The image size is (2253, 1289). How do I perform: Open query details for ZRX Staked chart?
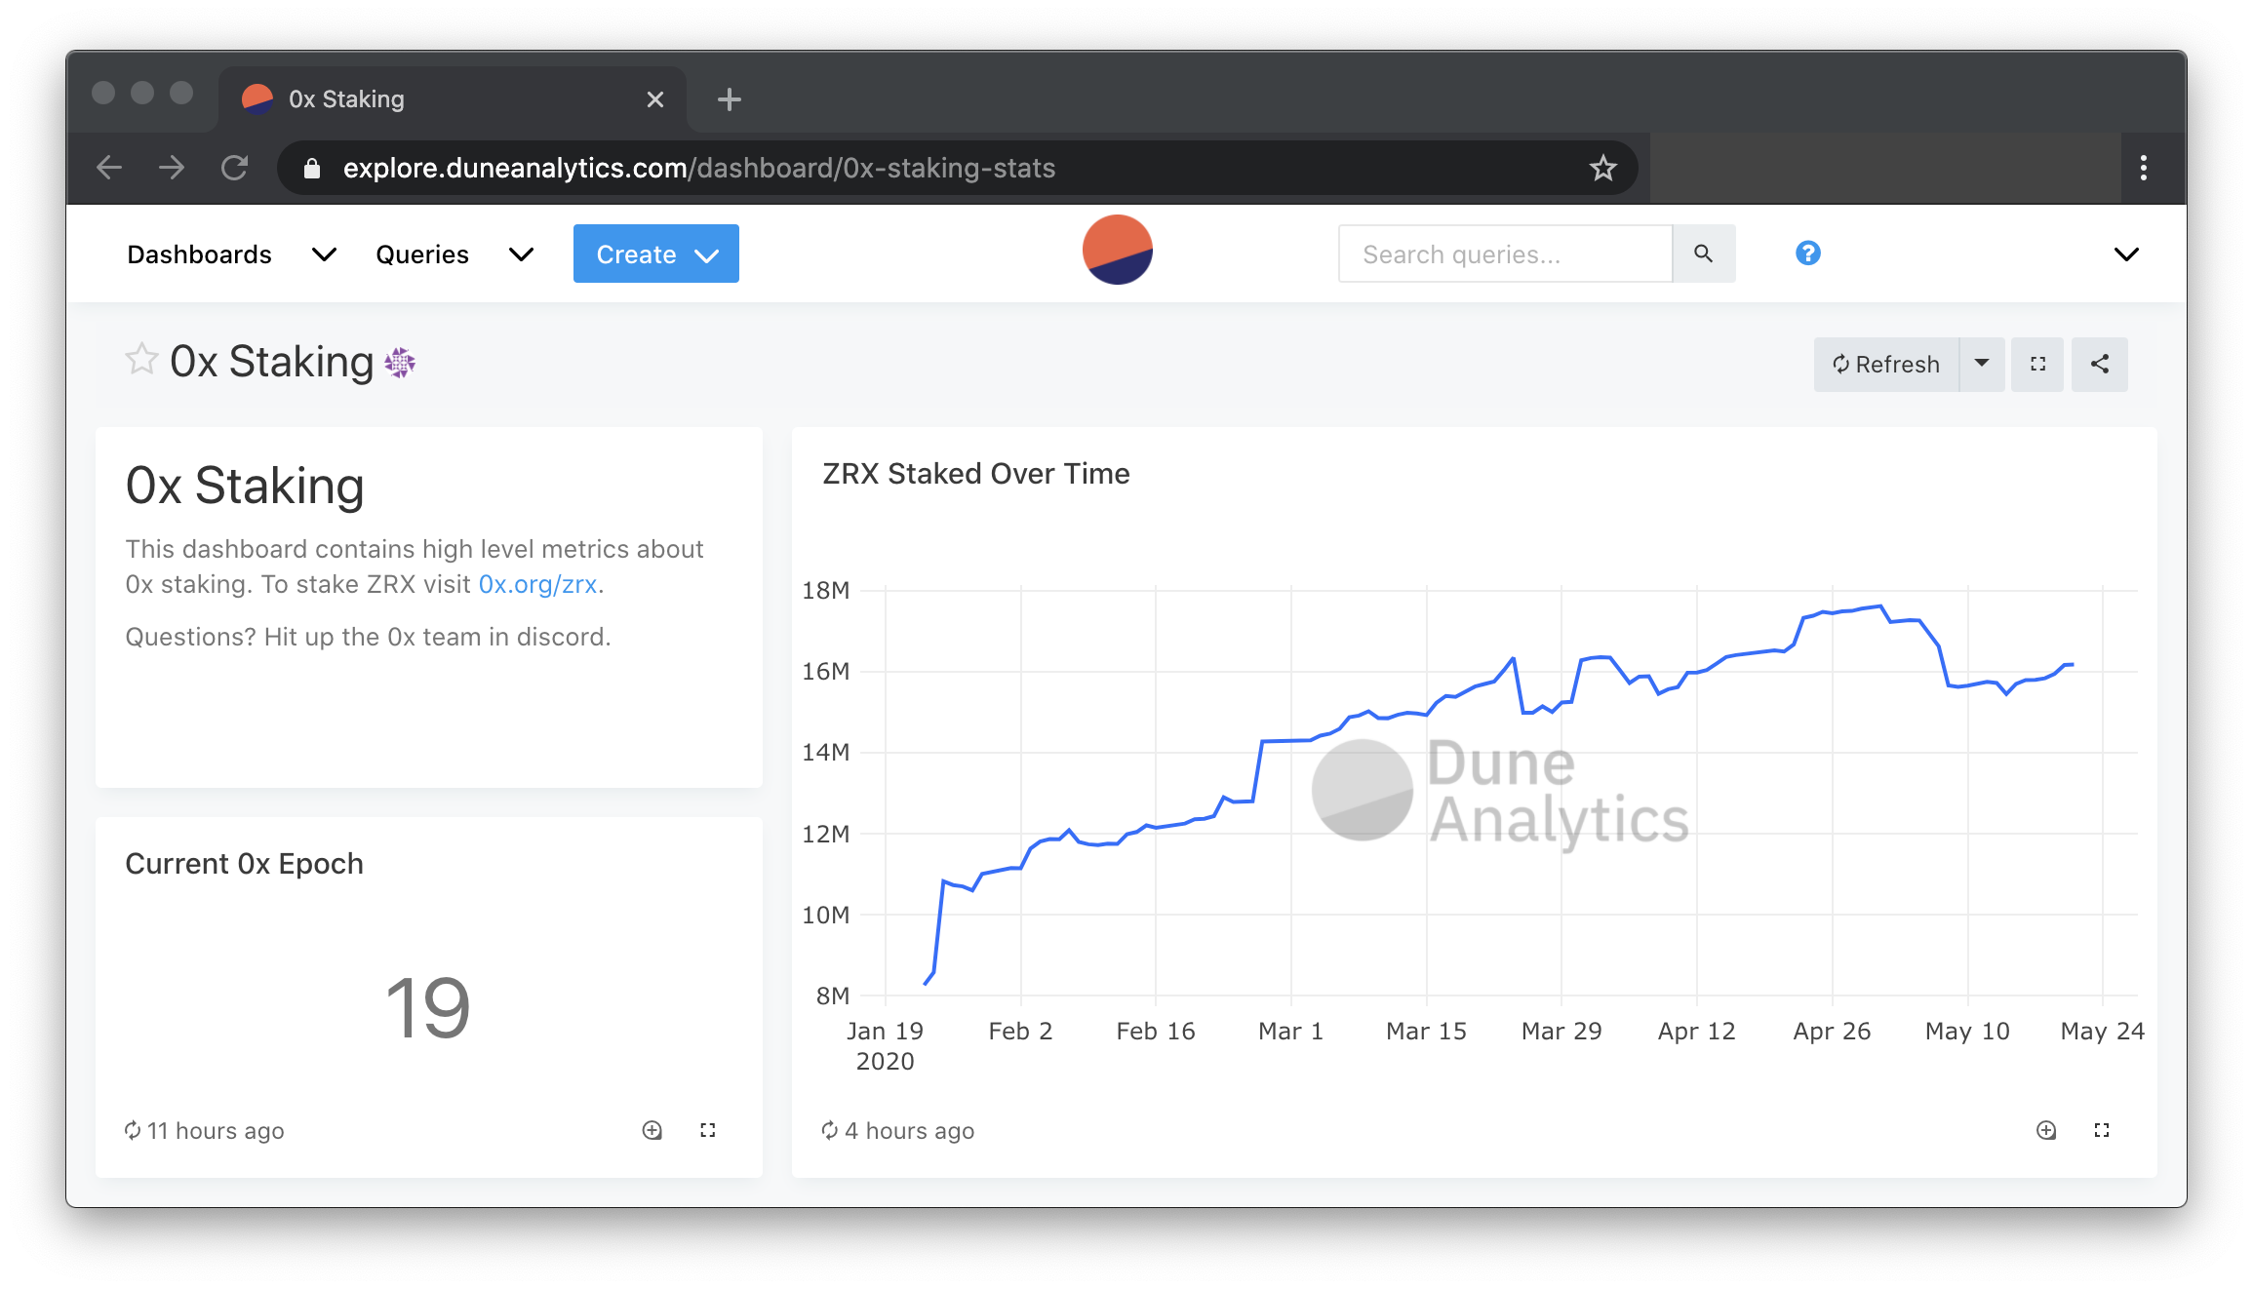[x=2046, y=1130]
